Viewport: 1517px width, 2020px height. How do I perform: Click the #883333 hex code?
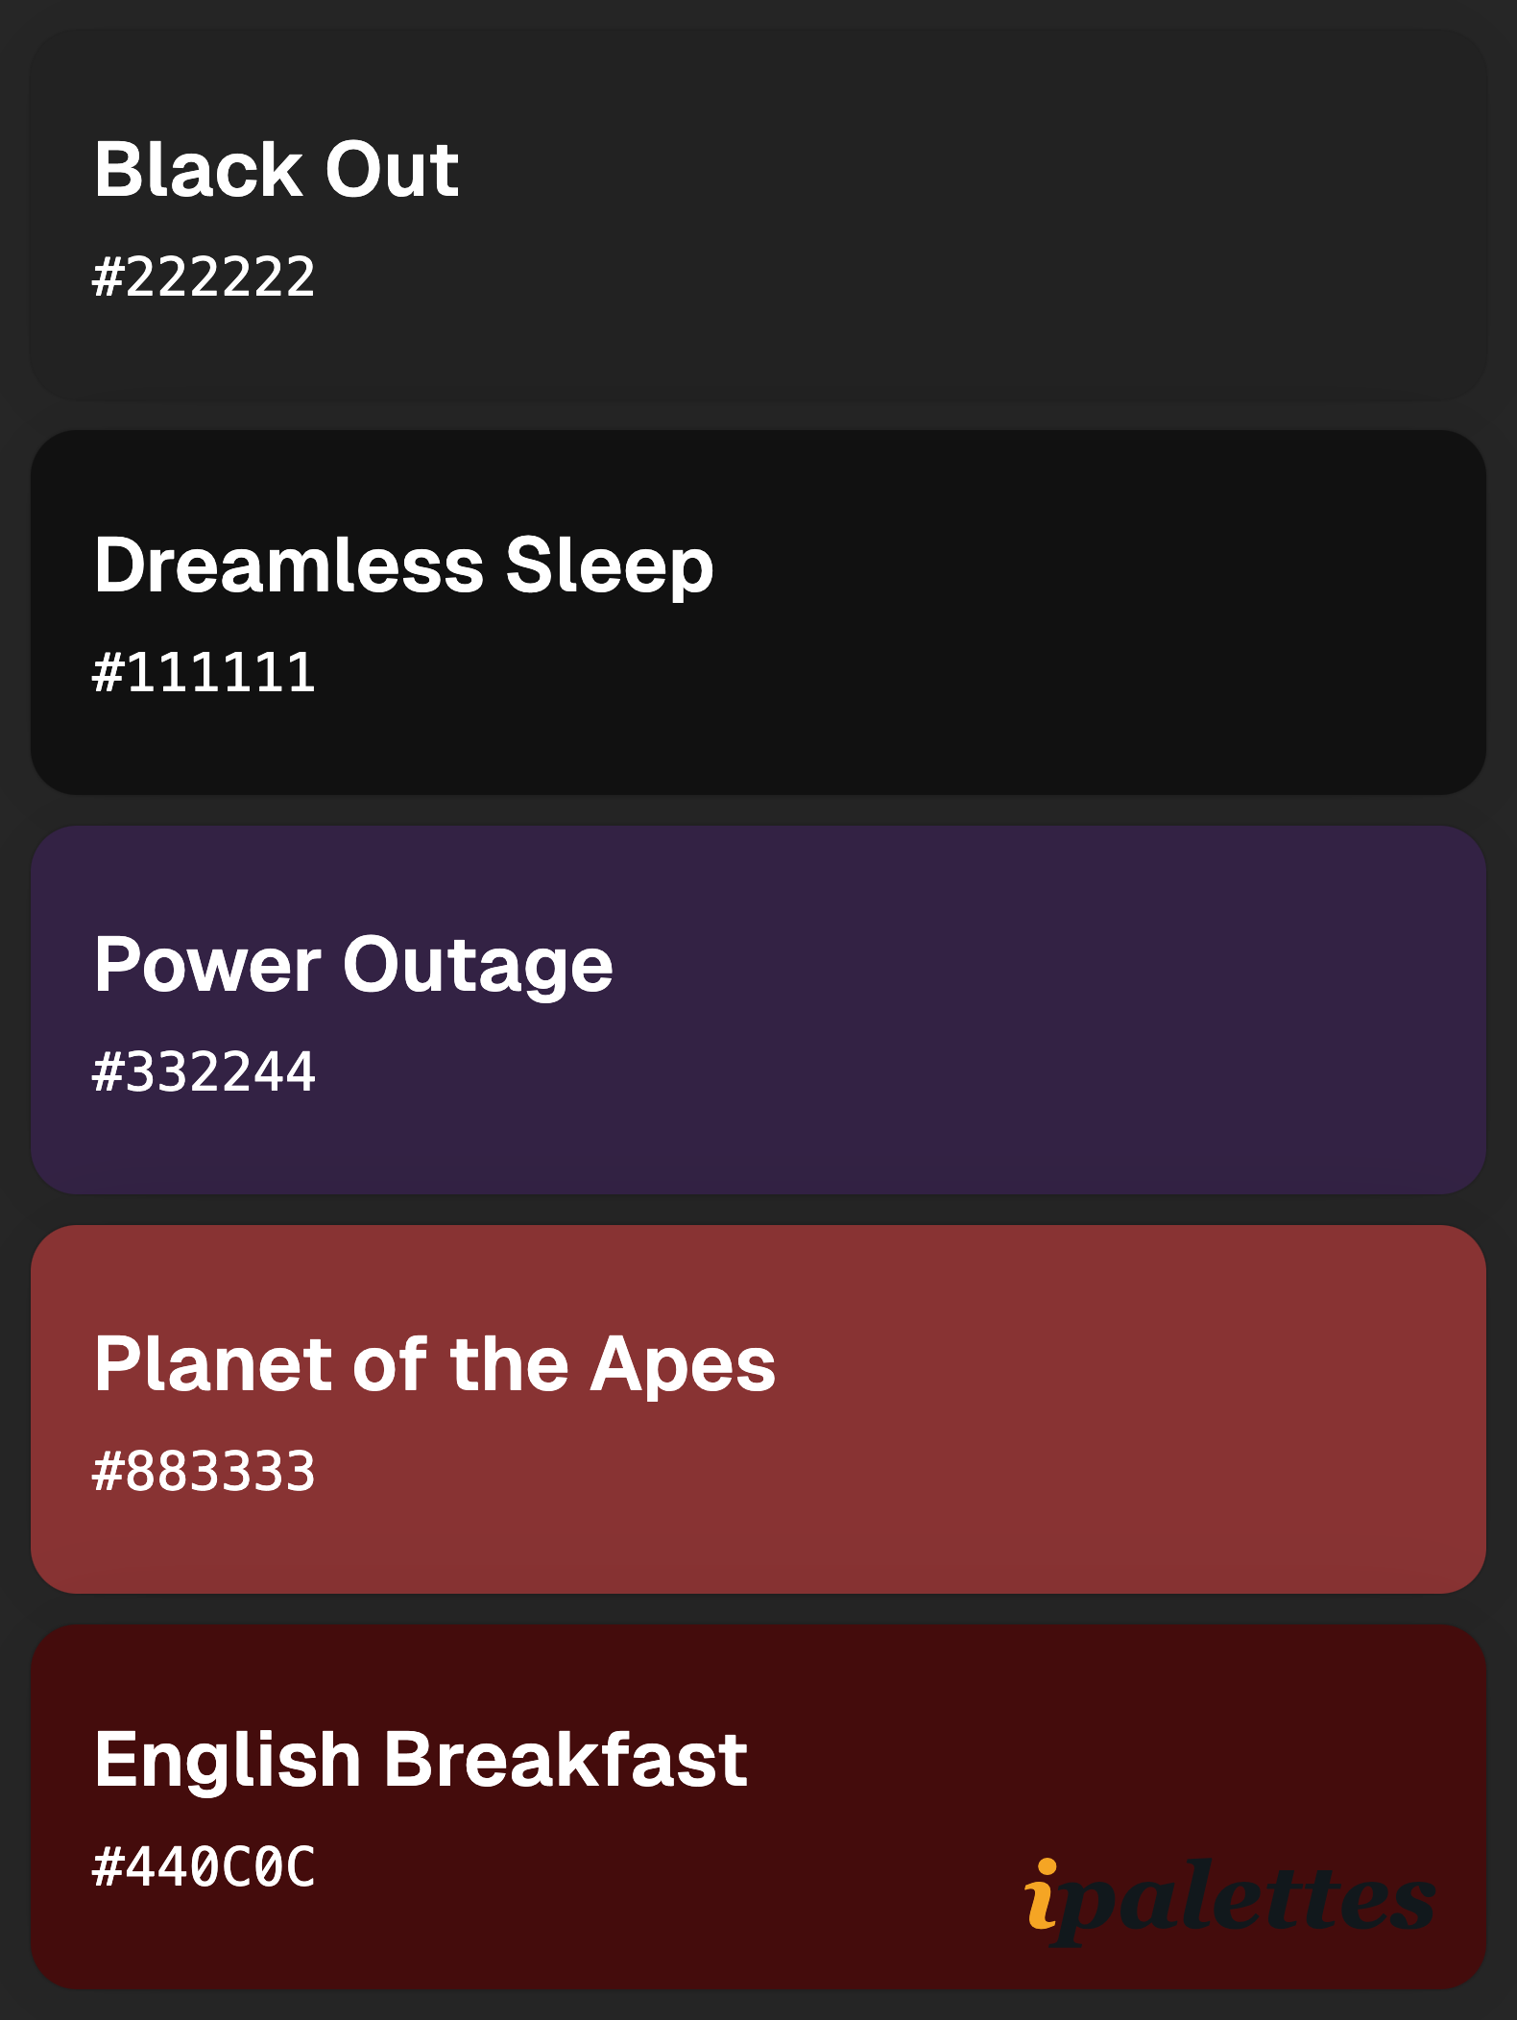point(204,1472)
